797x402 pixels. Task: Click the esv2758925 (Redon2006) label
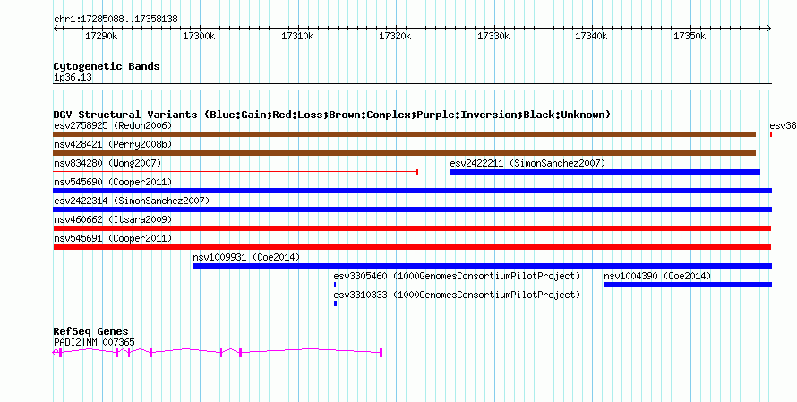pyautogui.click(x=113, y=125)
